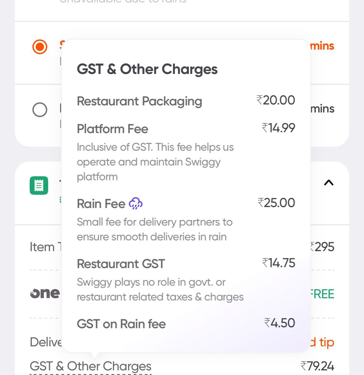Click the orange mins delivery time
This screenshot has height=375, width=364.
tap(322, 46)
